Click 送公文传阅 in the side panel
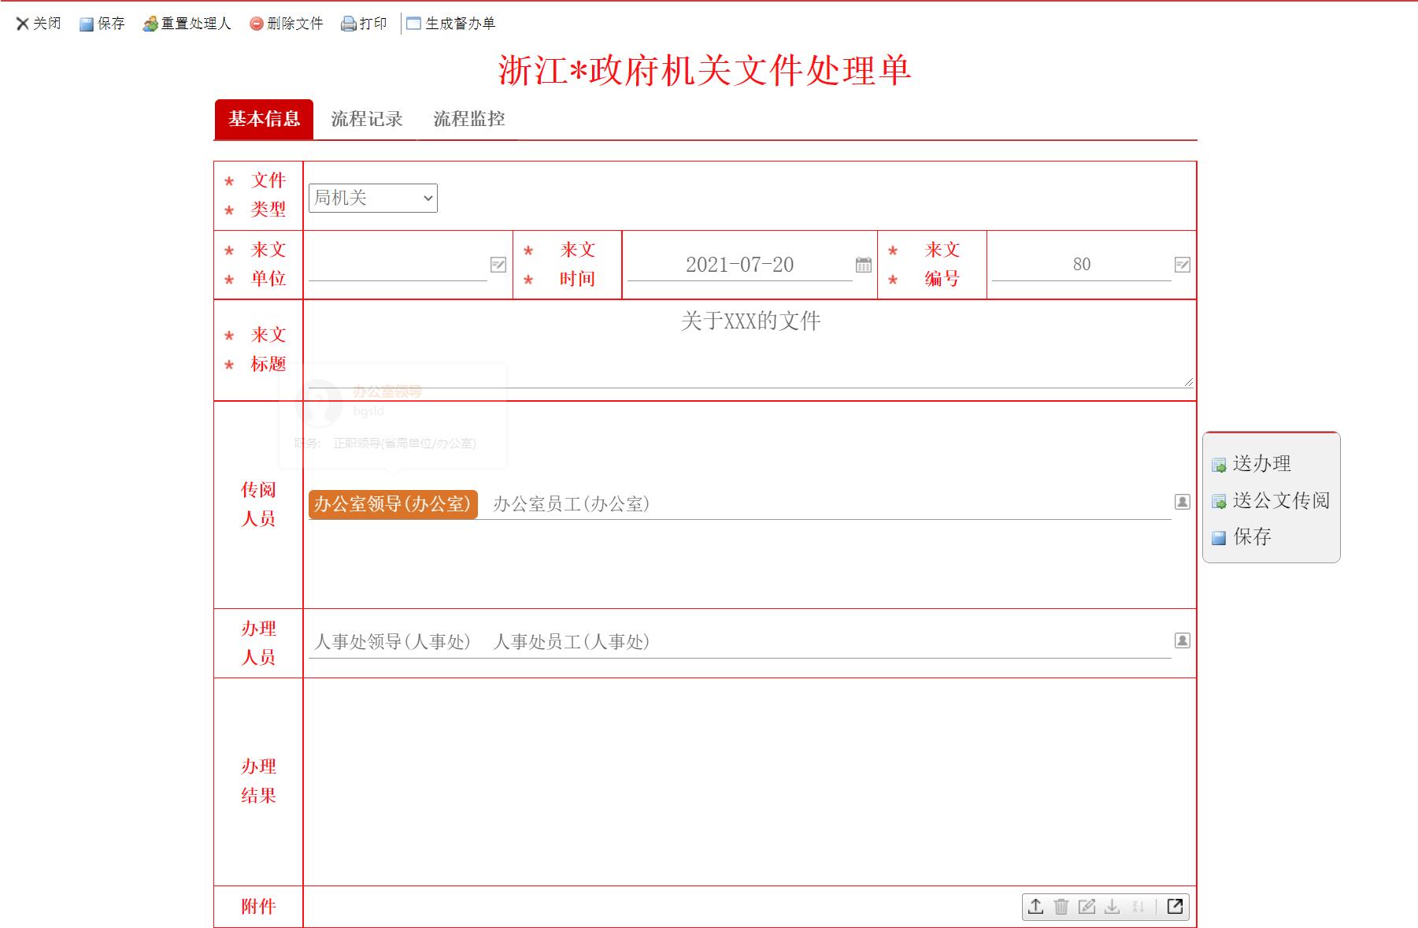This screenshot has width=1418, height=928. [1280, 501]
